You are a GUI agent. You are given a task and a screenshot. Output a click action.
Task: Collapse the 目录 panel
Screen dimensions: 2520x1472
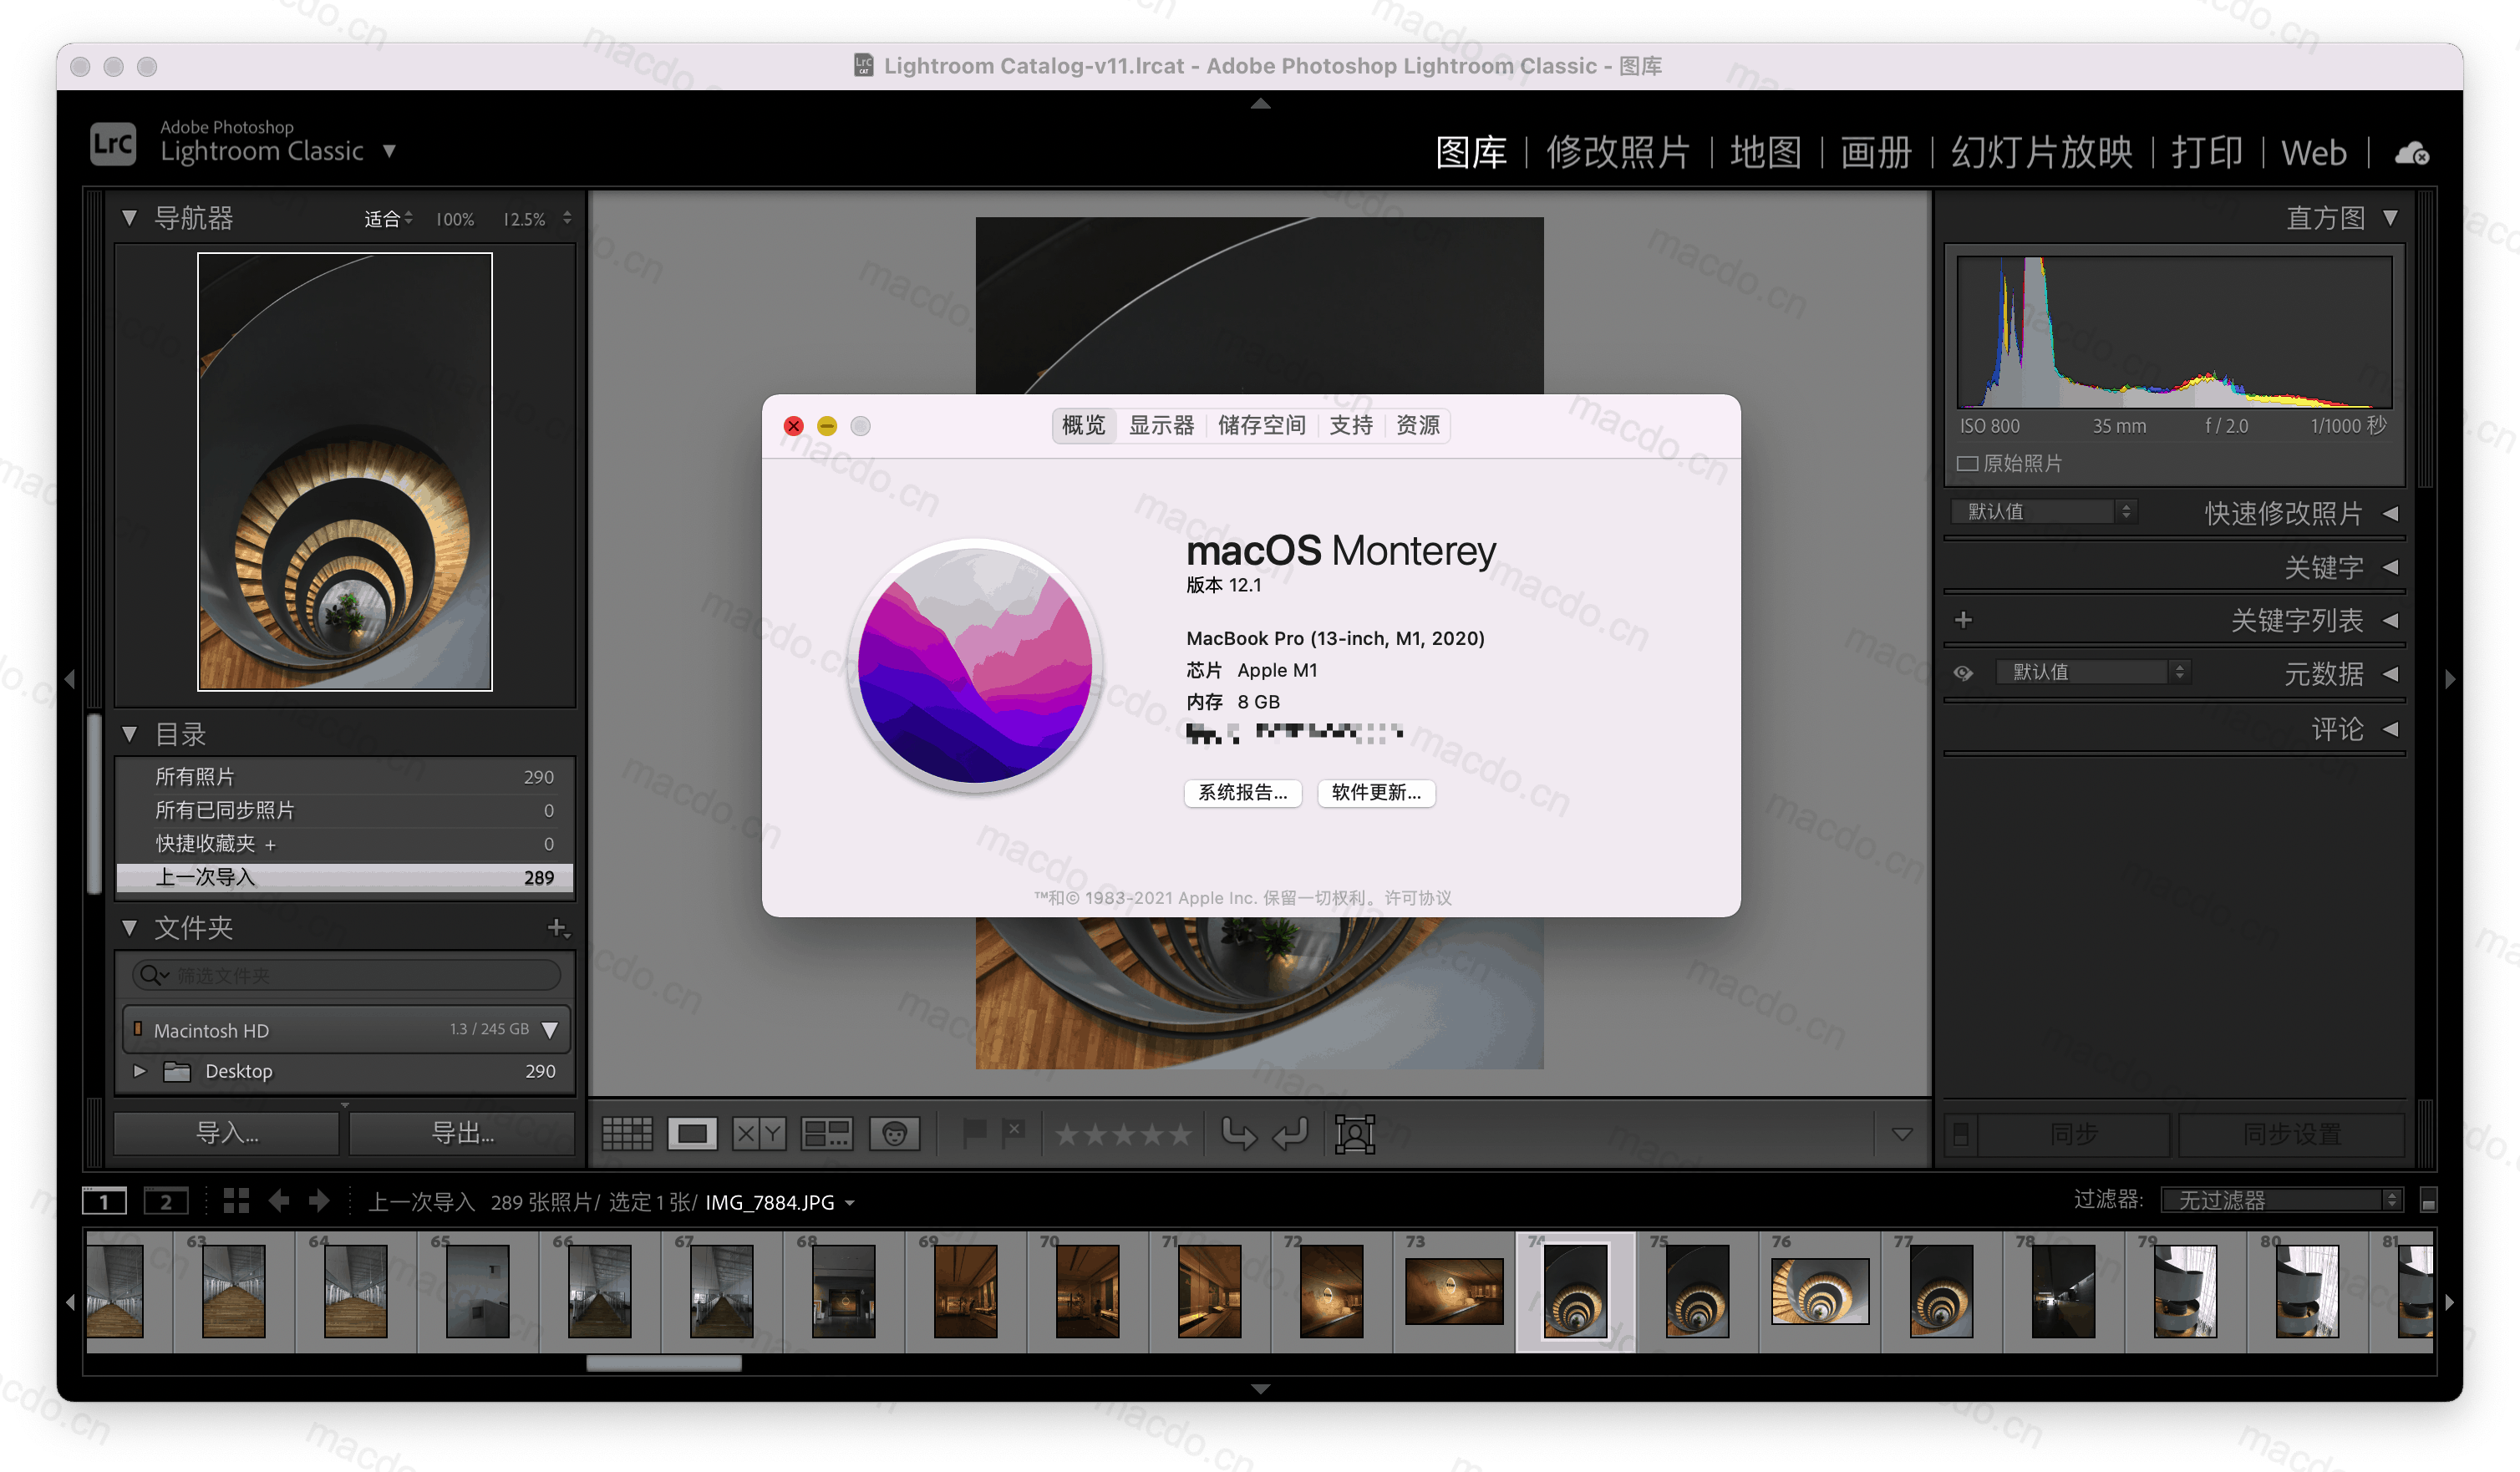click(x=129, y=734)
